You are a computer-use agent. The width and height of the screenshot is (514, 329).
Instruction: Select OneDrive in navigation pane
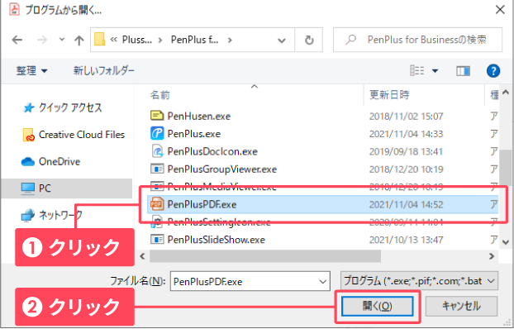[x=59, y=161]
